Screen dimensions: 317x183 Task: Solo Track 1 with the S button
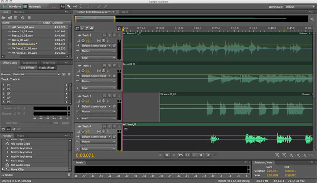pyautogui.click(x=110, y=35)
